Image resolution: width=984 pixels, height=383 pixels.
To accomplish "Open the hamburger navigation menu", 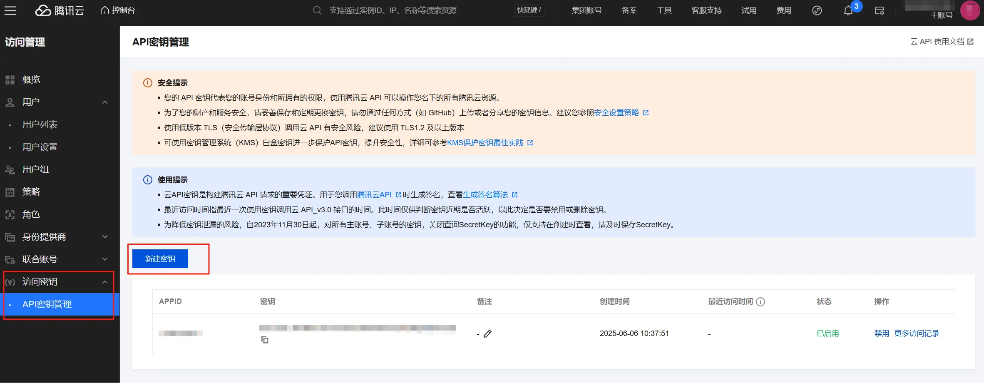I will pos(10,10).
